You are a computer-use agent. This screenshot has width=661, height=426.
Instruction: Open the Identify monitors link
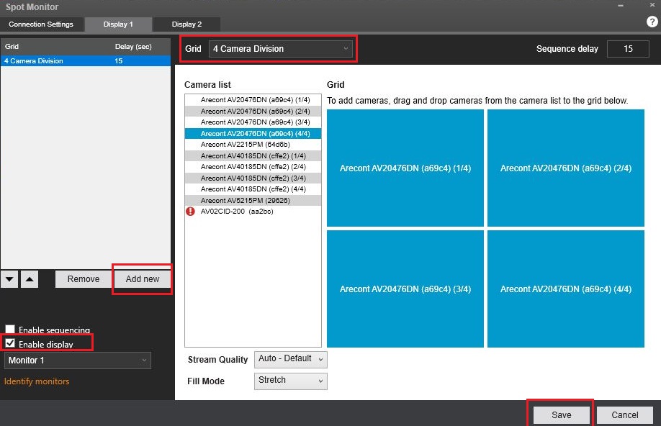coord(37,381)
